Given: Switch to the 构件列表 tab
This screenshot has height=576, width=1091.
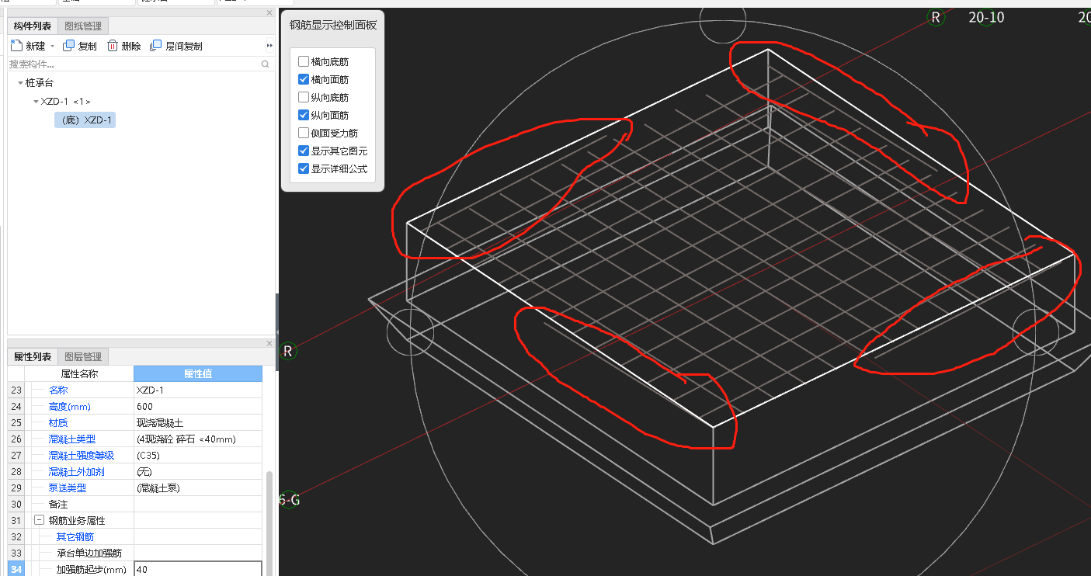Looking at the screenshot, I should click(x=33, y=26).
